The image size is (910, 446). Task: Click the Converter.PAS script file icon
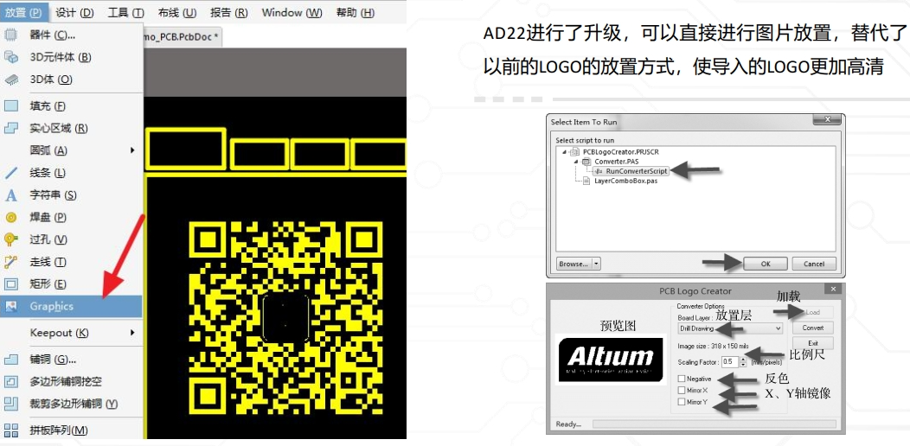coord(586,162)
